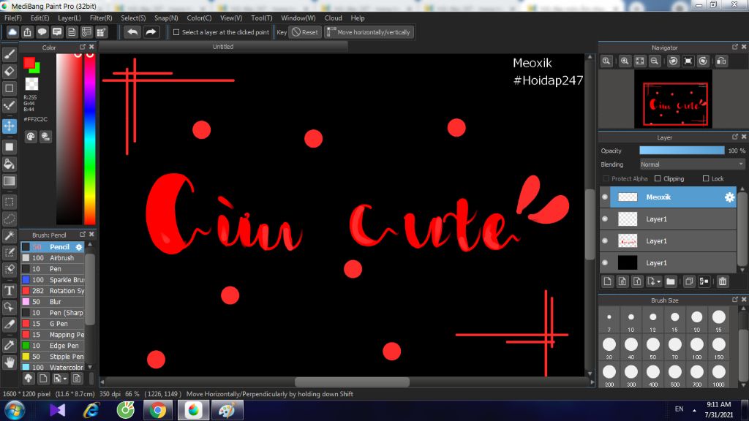The height and width of the screenshot is (421, 749).
Task: Select the Divide tool icon
Action: pyautogui.click(x=9, y=325)
